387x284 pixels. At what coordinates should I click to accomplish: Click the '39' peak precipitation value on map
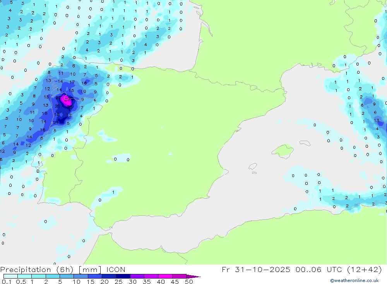pyautogui.click(x=70, y=99)
